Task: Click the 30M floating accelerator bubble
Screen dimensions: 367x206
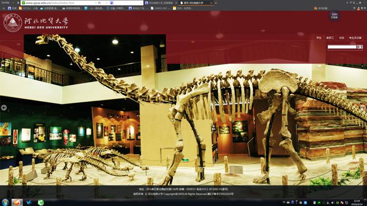Action: coord(334,16)
